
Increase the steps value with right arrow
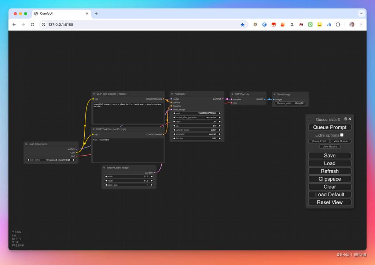point(220,121)
